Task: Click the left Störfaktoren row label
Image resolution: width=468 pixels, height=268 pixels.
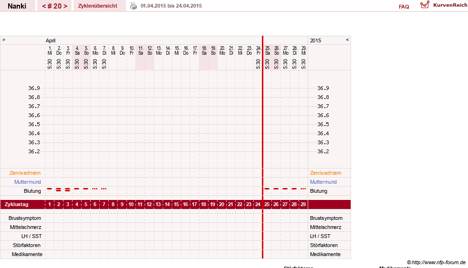Action: (27, 245)
